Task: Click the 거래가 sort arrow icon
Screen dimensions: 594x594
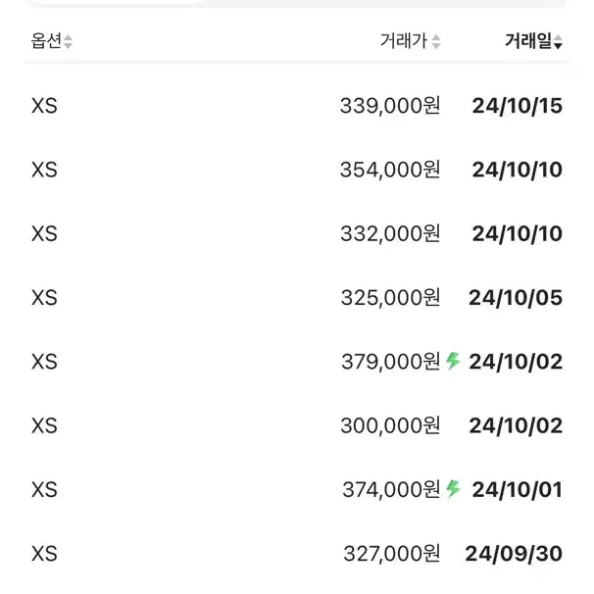Action: point(436,41)
